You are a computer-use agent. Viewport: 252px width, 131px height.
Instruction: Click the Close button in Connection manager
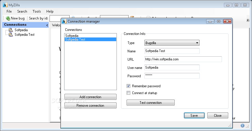[x=218, y=116]
